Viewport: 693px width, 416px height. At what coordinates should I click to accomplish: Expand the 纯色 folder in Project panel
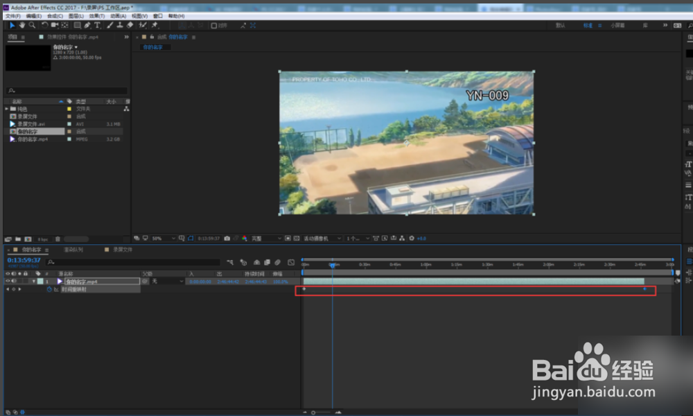tap(7, 109)
